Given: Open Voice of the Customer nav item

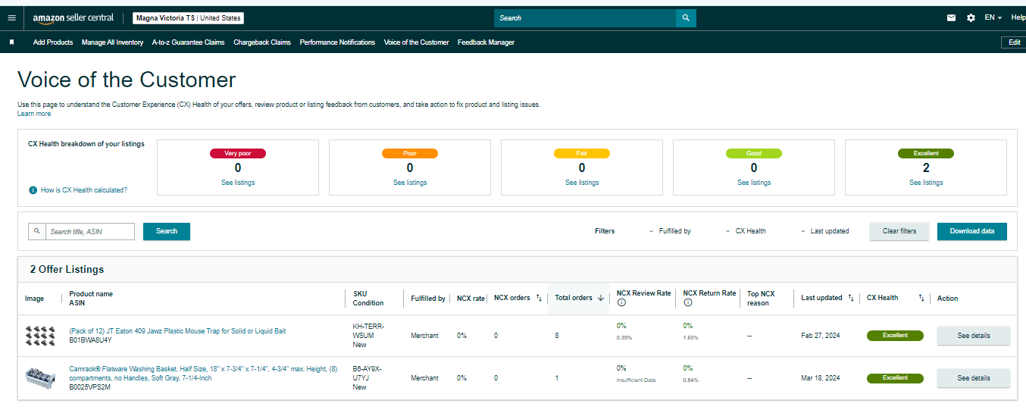Looking at the screenshot, I should [x=416, y=42].
